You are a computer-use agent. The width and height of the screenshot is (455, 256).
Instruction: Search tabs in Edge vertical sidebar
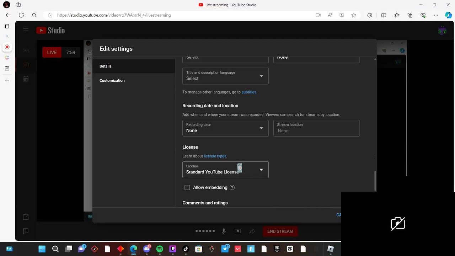click(7, 36)
